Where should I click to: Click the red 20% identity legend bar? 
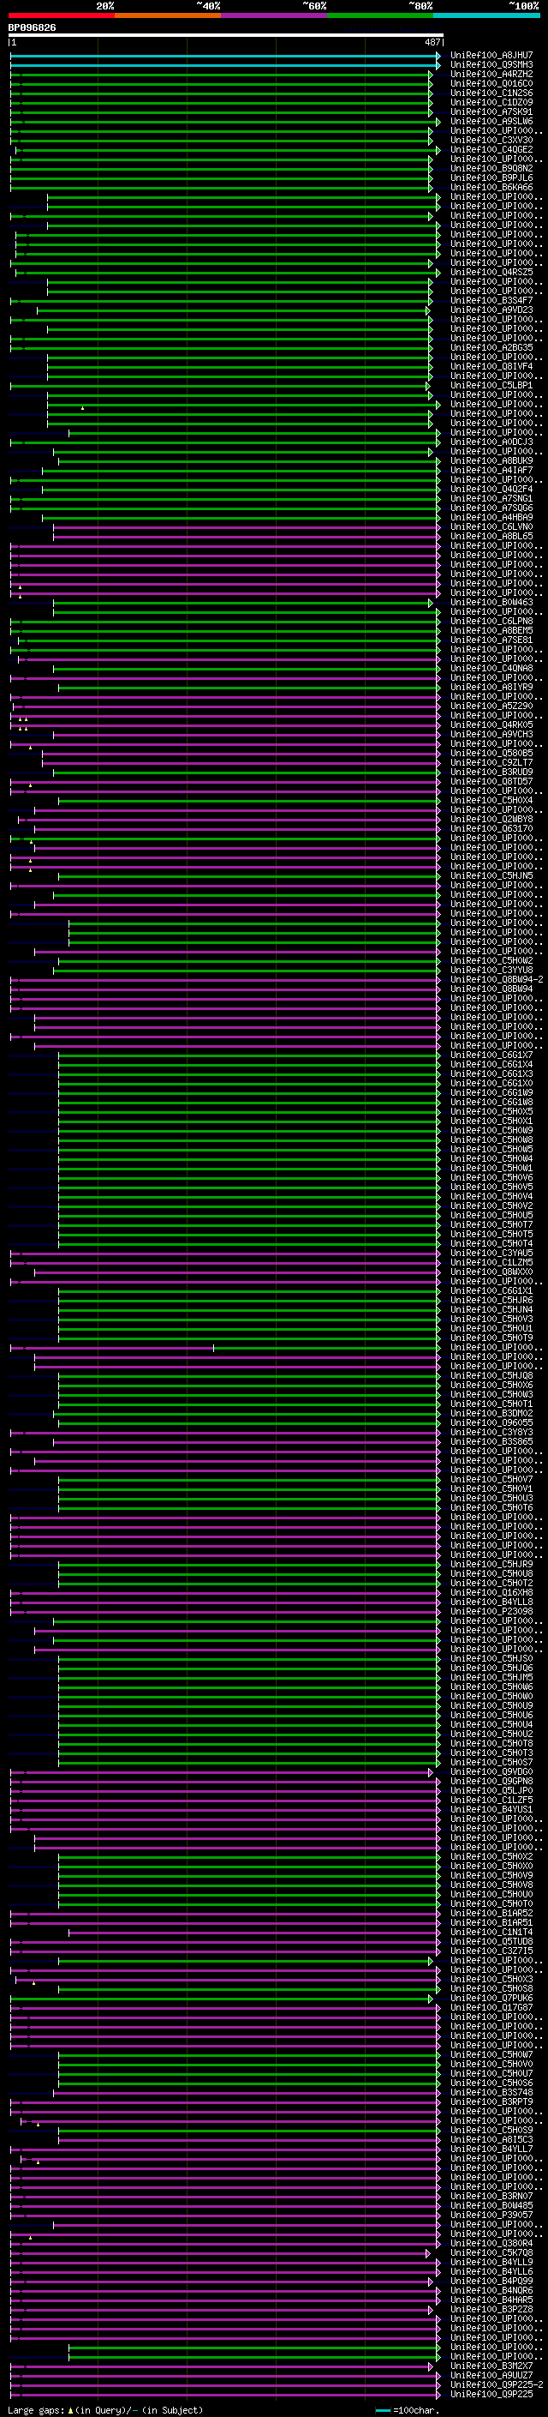point(61,16)
